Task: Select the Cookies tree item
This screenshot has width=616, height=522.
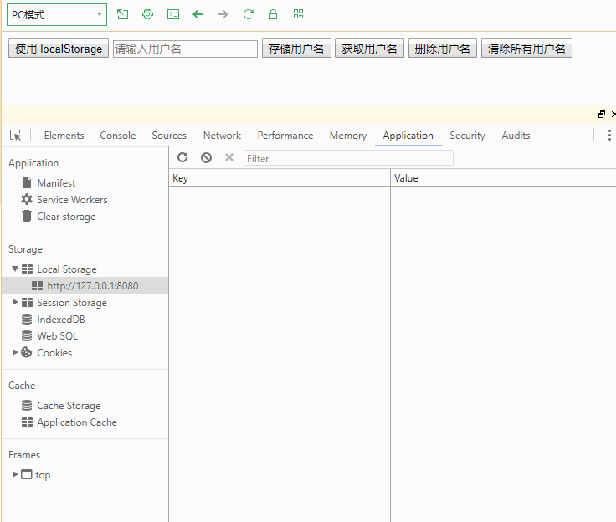Action: (54, 353)
